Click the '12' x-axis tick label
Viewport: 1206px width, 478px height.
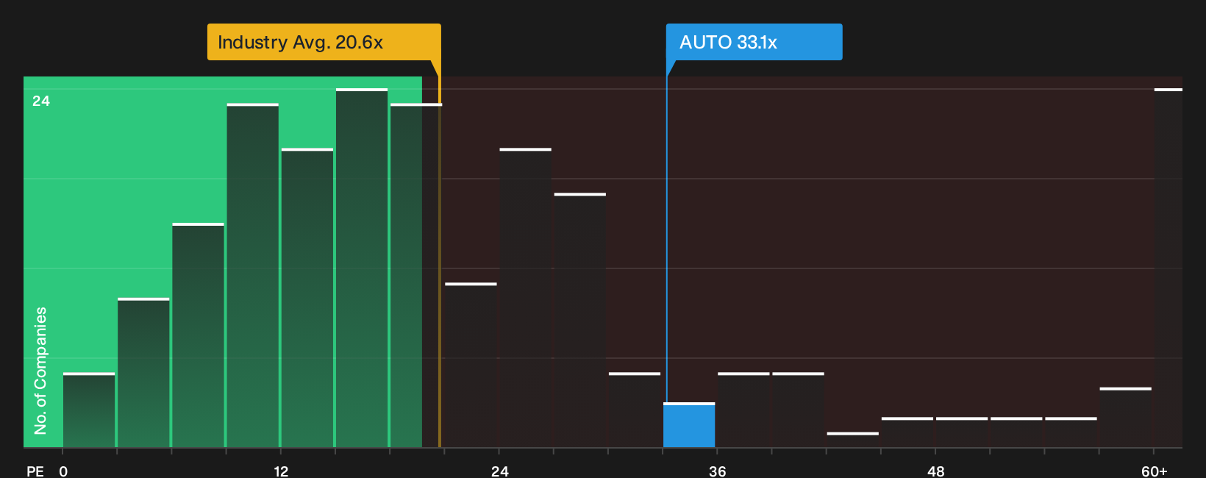(x=281, y=471)
